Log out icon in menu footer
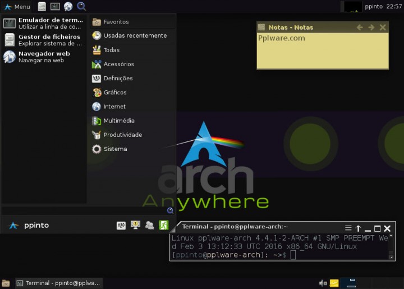 point(164,226)
